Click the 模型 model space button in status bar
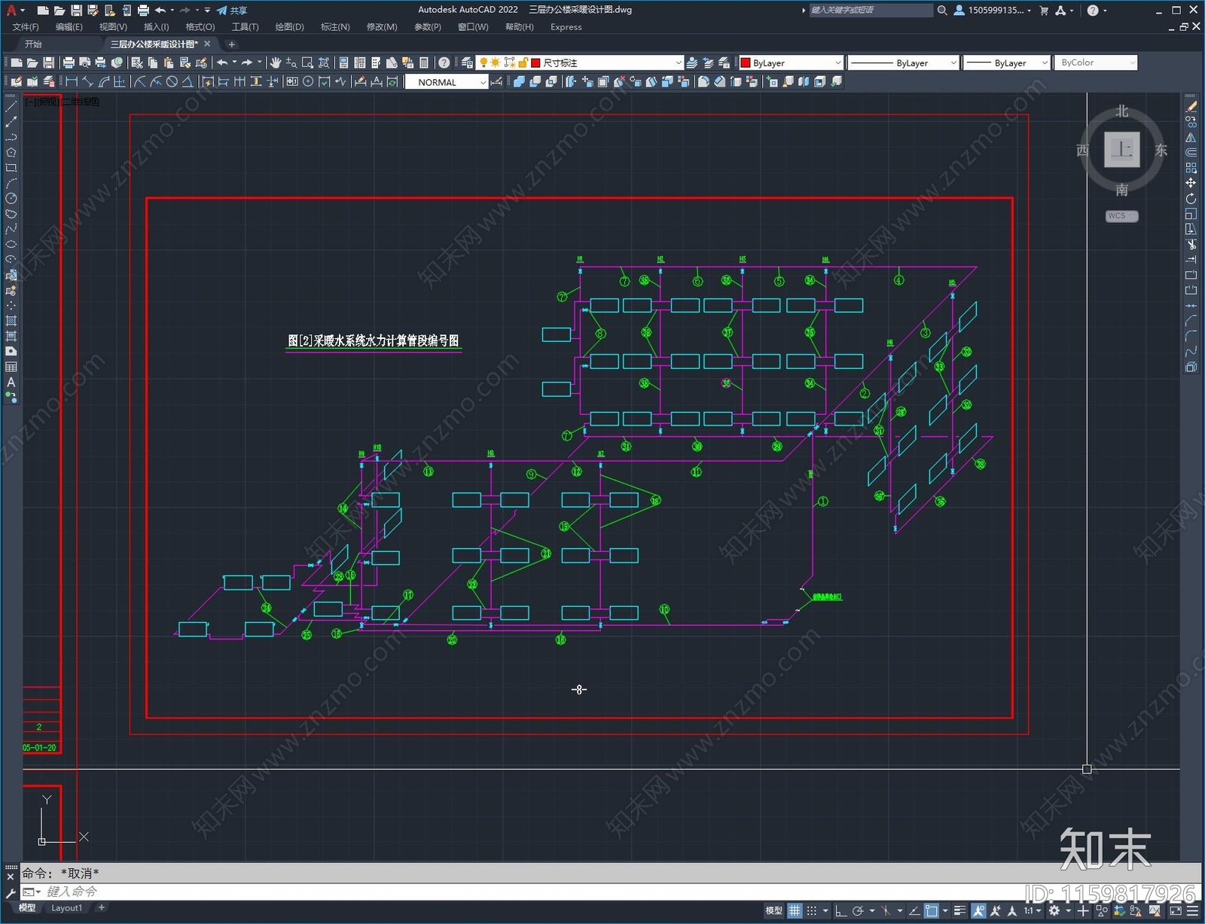This screenshot has width=1205, height=924. tap(773, 910)
